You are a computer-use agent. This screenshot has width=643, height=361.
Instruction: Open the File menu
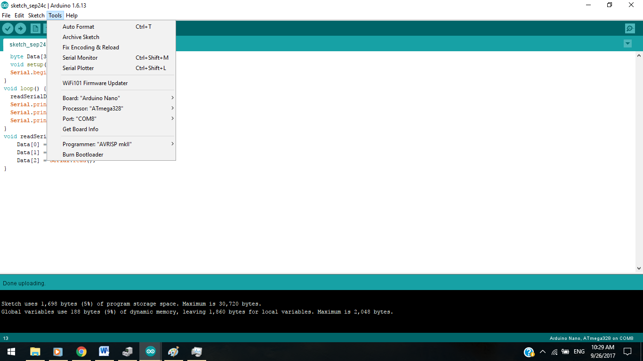6,16
